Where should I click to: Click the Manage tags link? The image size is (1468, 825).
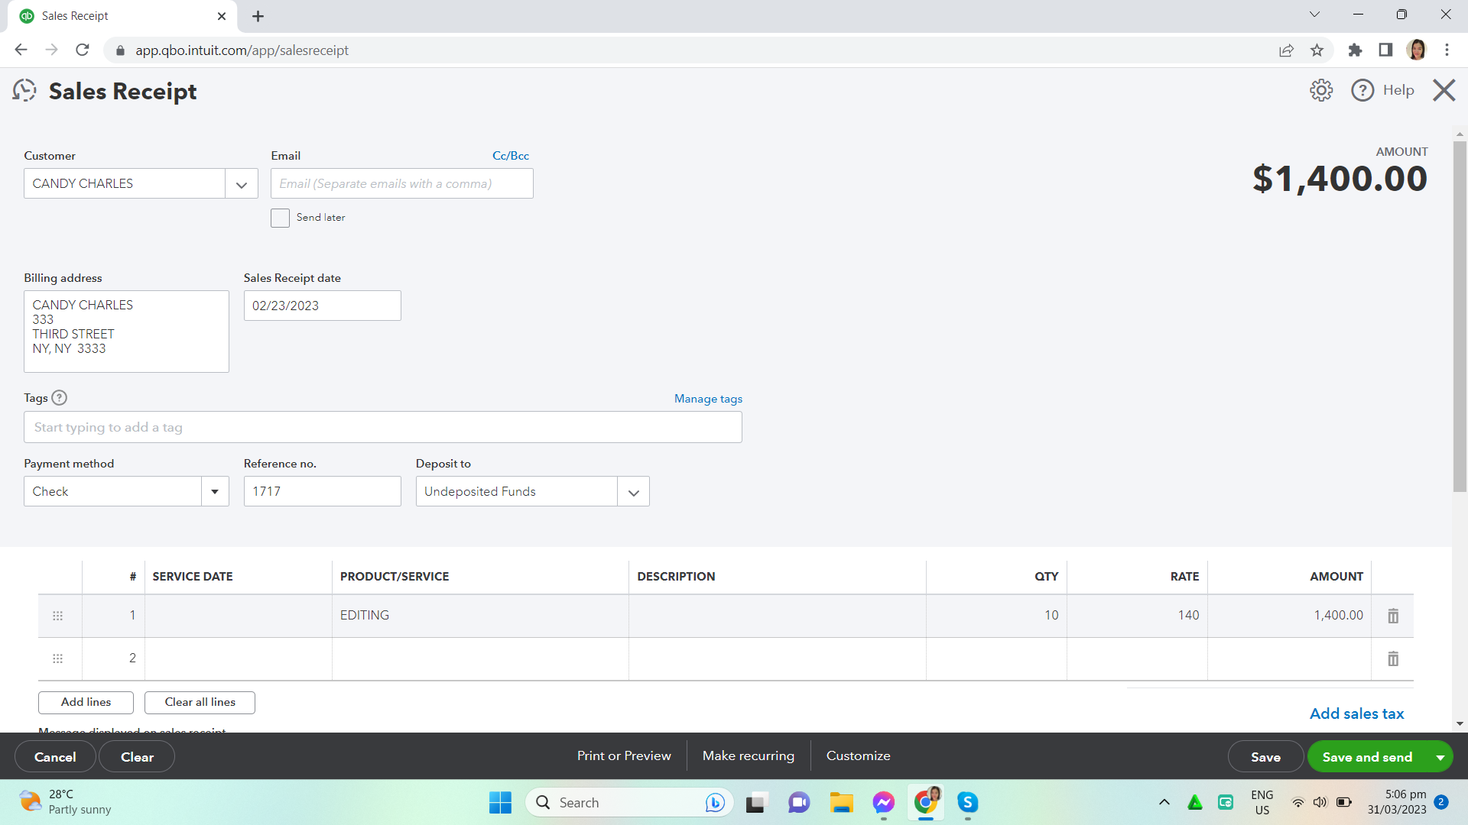click(708, 399)
